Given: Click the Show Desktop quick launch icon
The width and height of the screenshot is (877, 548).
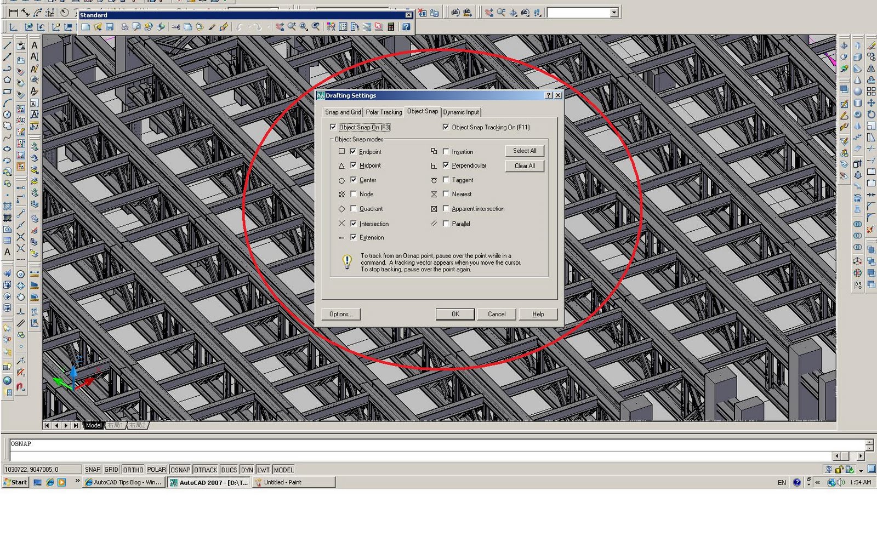Looking at the screenshot, I should point(38,482).
